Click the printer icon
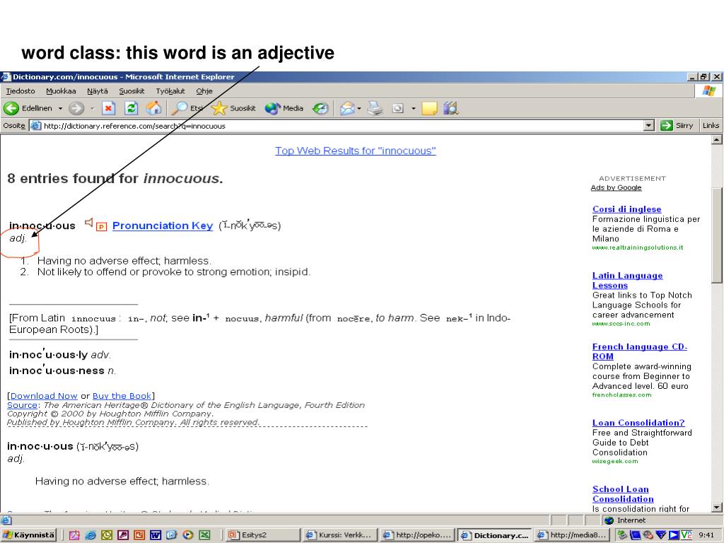Viewport: 724px width, 543px height. click(x=375, y=108)
